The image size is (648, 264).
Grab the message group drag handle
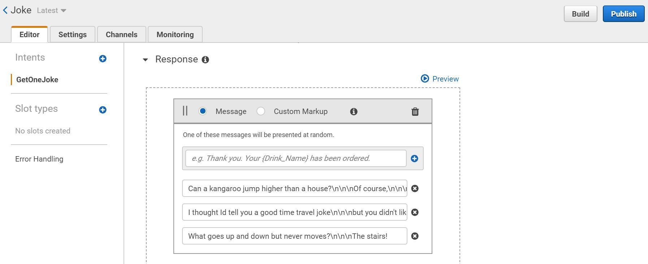pos(185,111)
